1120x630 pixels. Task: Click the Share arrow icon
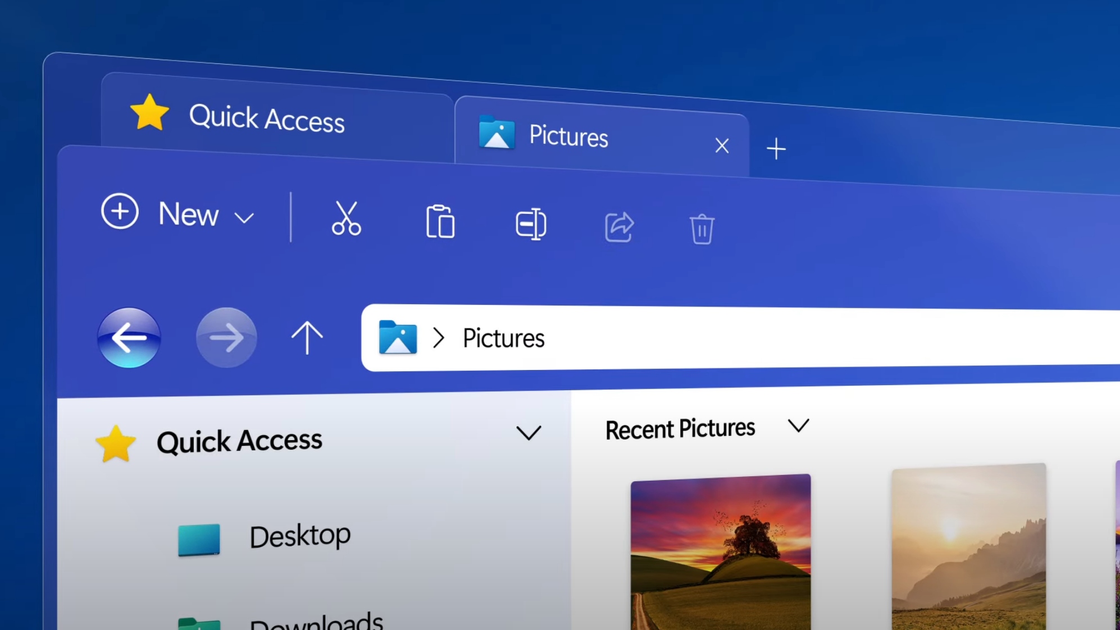pyautogui.click(x=619, y=227)
